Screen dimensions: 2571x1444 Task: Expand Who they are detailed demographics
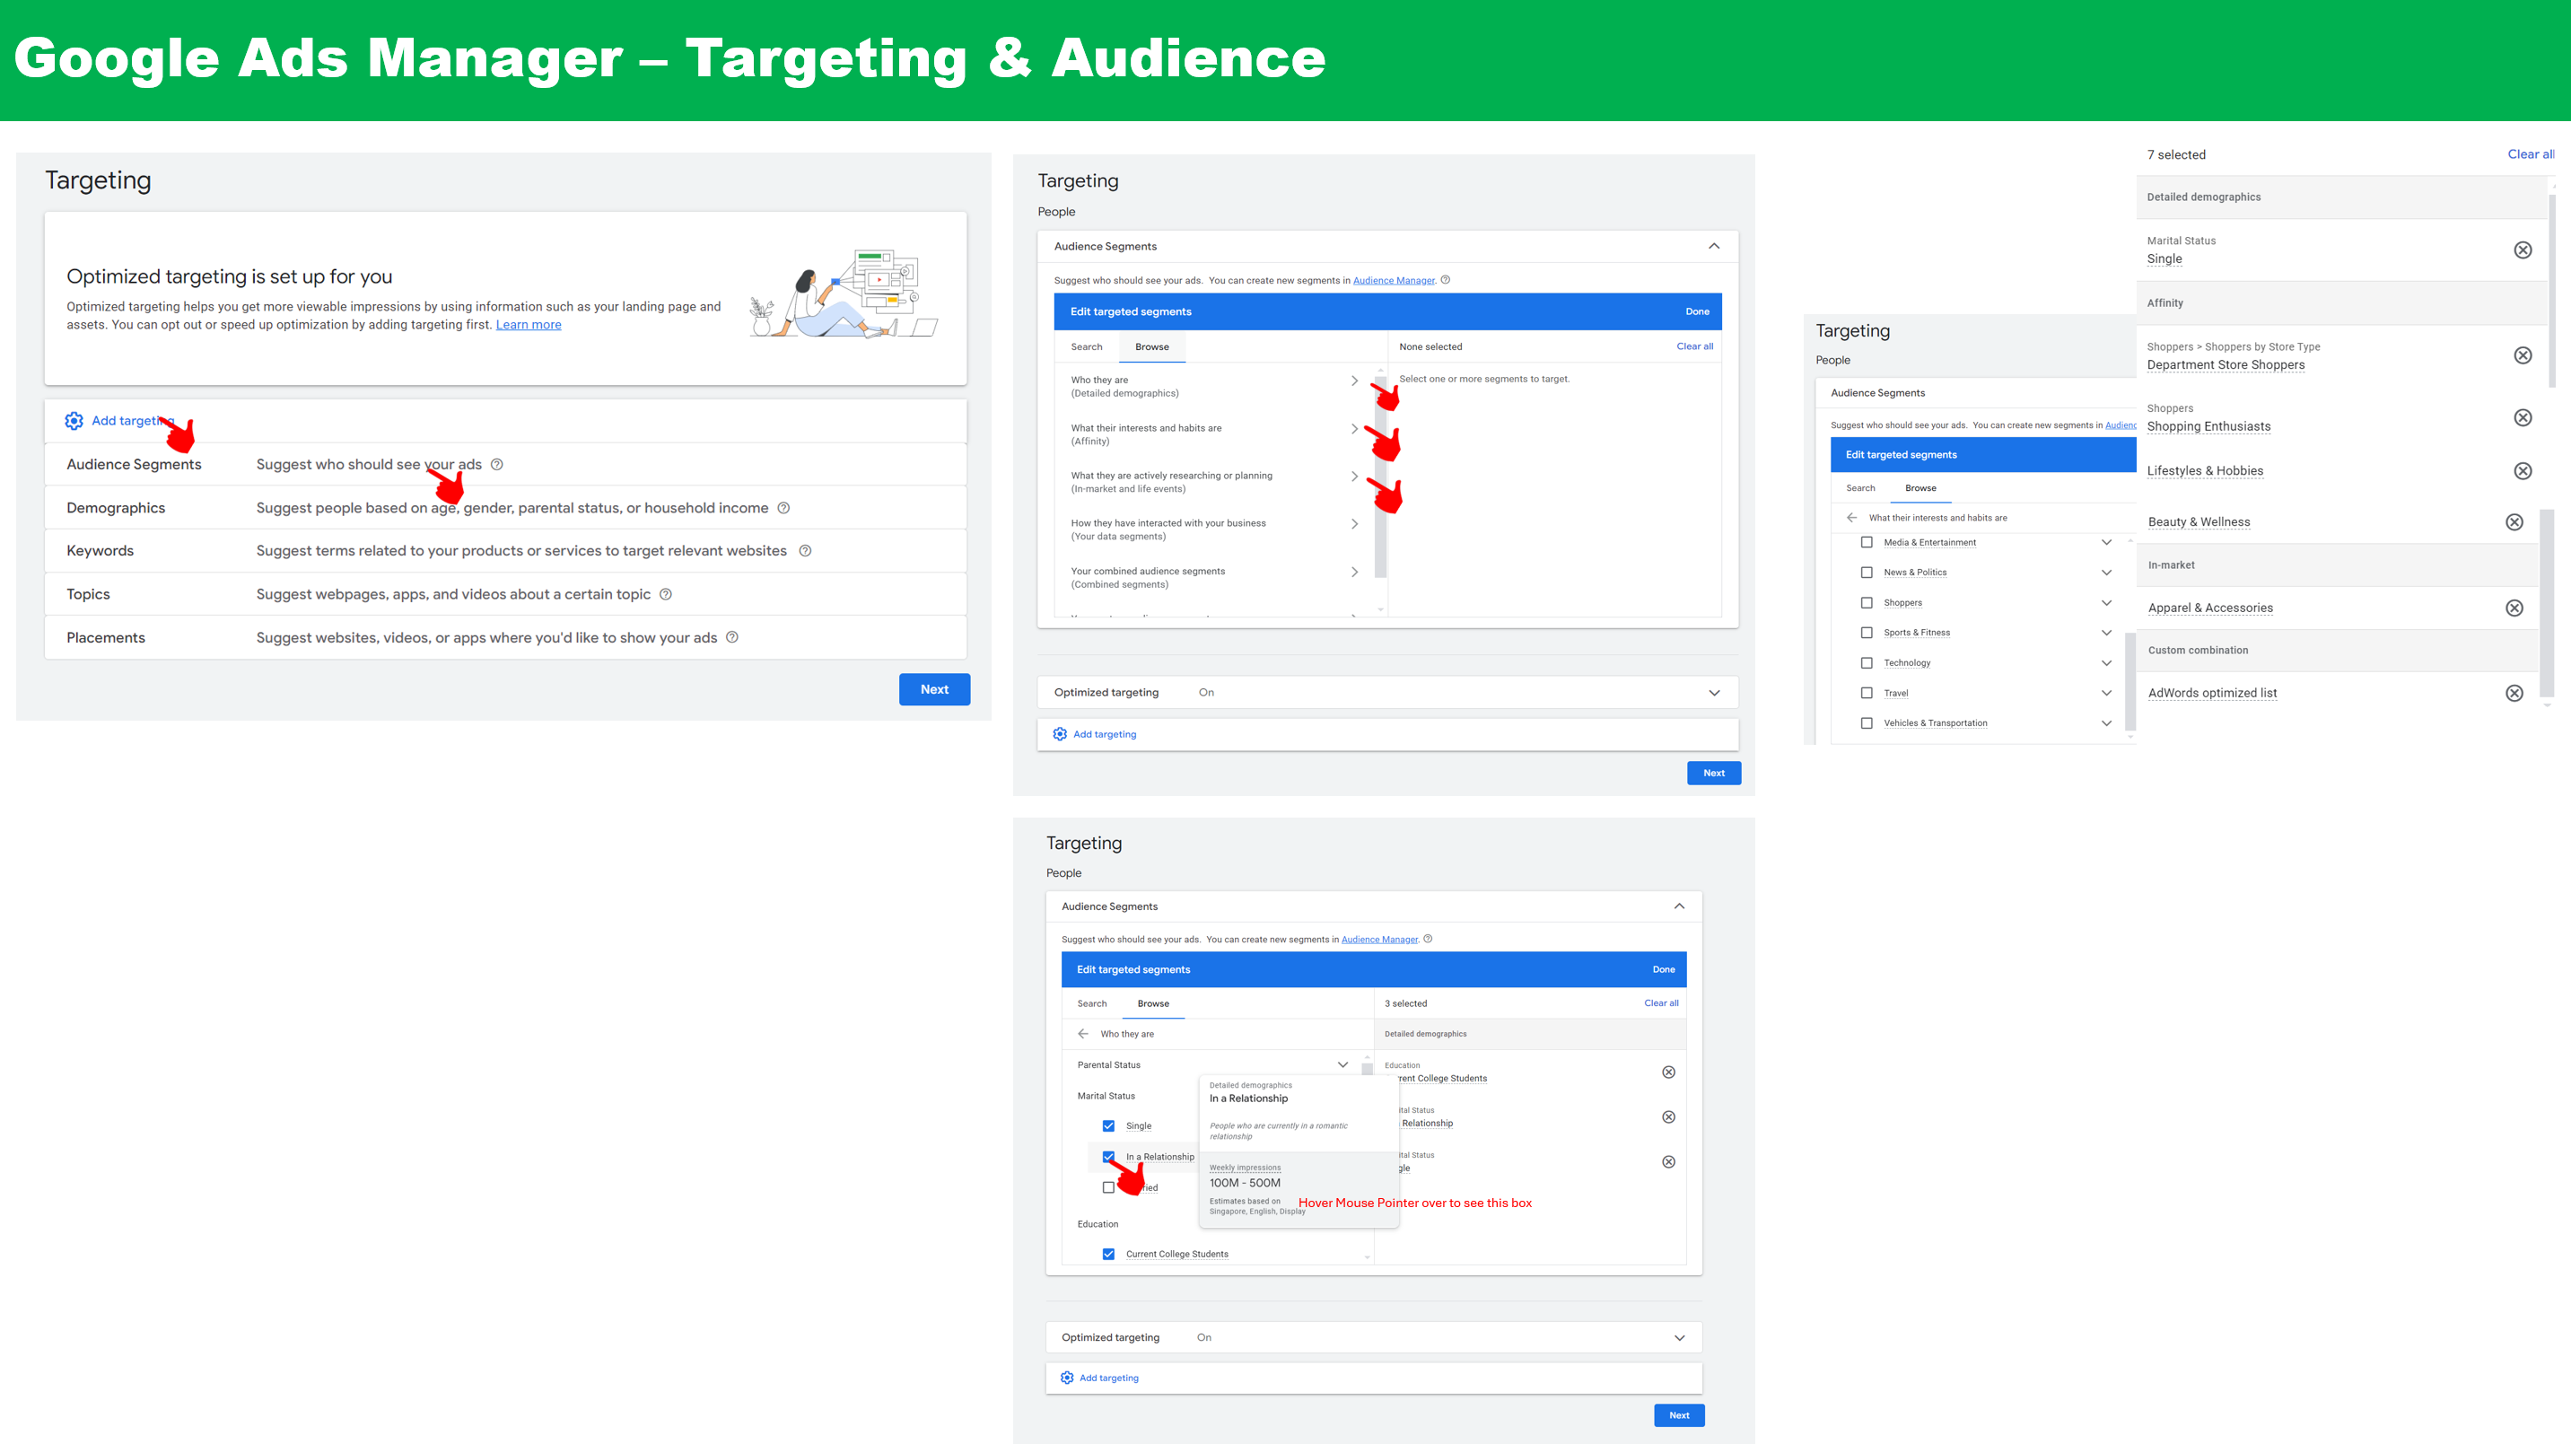tap(1353, 381)
